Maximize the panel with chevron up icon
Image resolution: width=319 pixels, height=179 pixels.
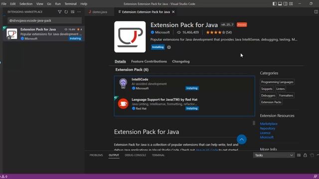click(318, 155)
